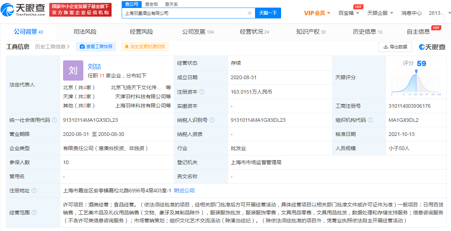Click the help icon next to 组织机构代码
The width and height of the screenshot is (451, 231).
coord(370,120)
